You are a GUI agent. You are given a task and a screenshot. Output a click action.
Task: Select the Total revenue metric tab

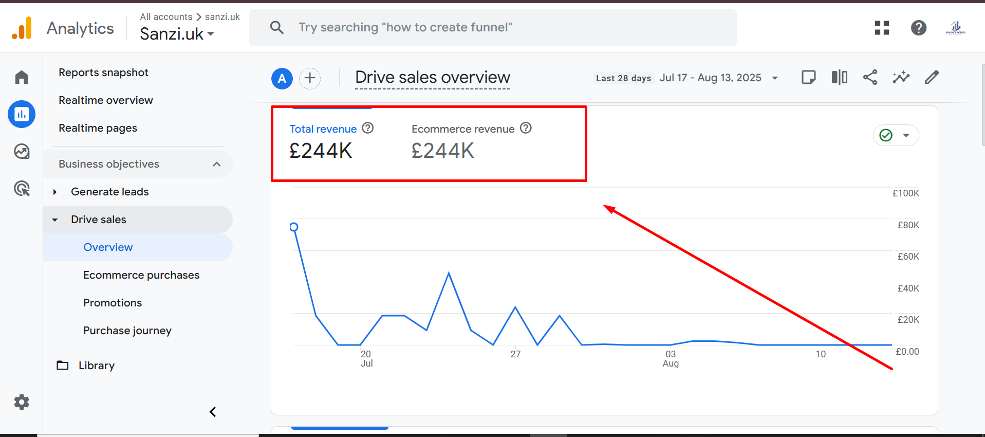[323, 129]
